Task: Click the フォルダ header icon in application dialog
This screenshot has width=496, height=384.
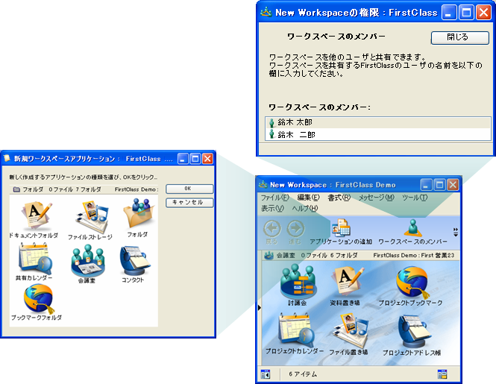Action: (x=16, y=189)
